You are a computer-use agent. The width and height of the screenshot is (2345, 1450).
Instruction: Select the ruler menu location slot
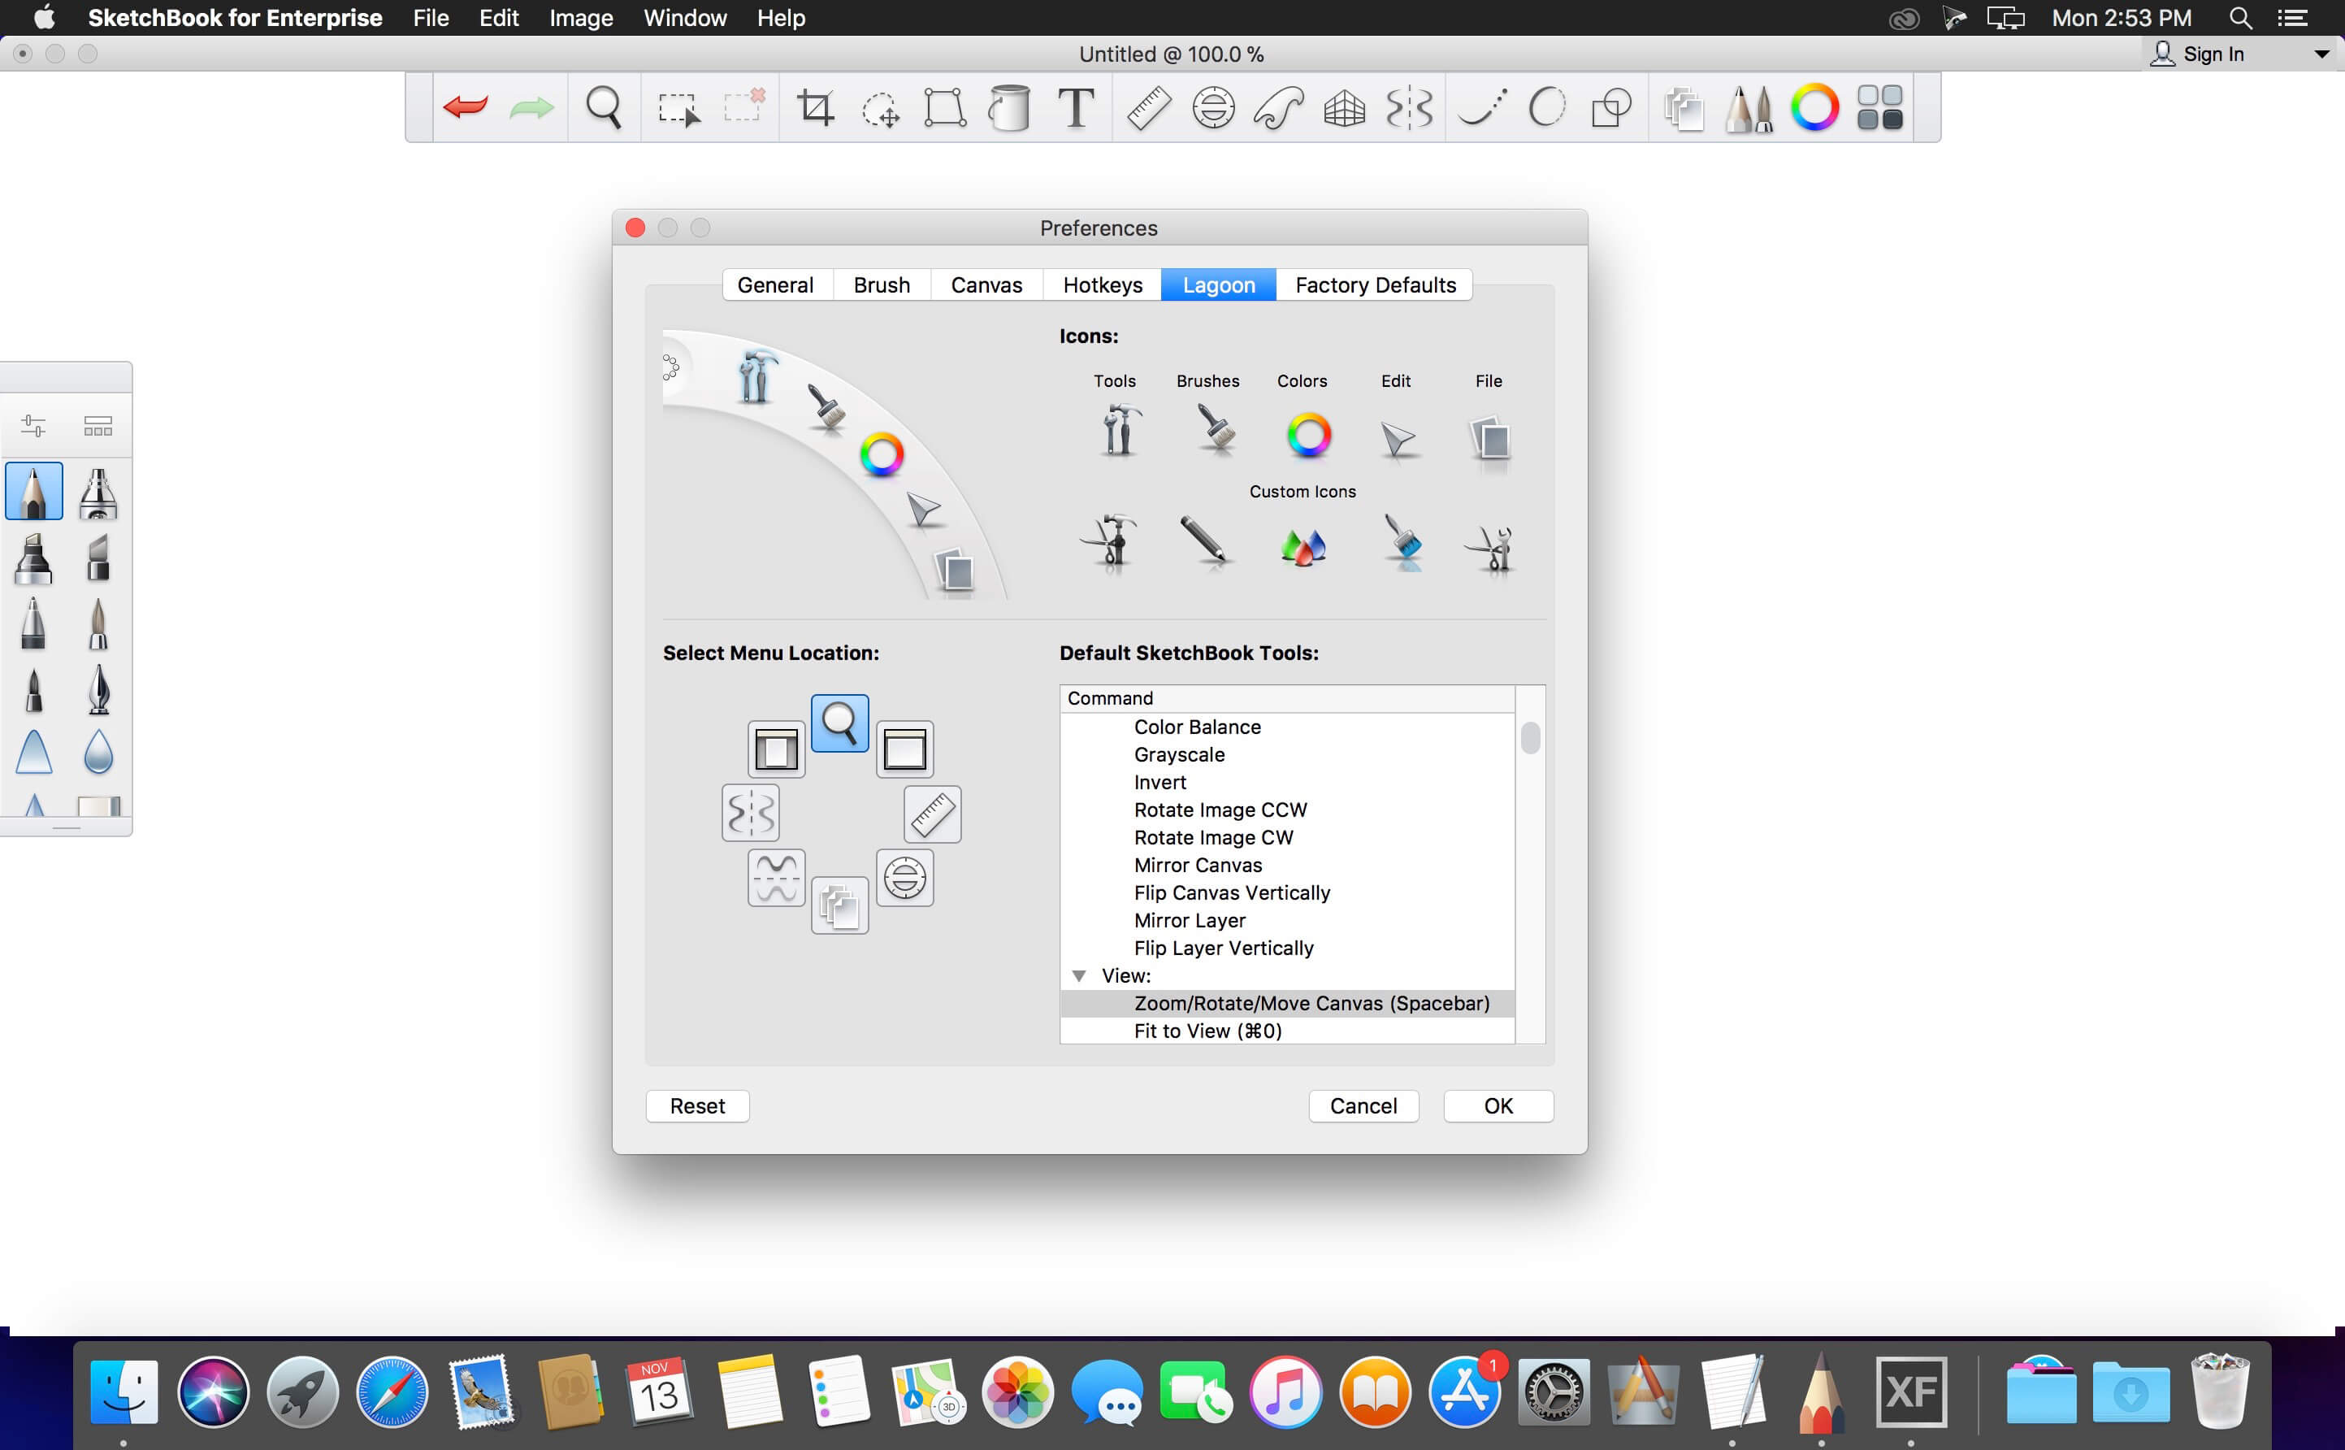click(x=932, y=814)
